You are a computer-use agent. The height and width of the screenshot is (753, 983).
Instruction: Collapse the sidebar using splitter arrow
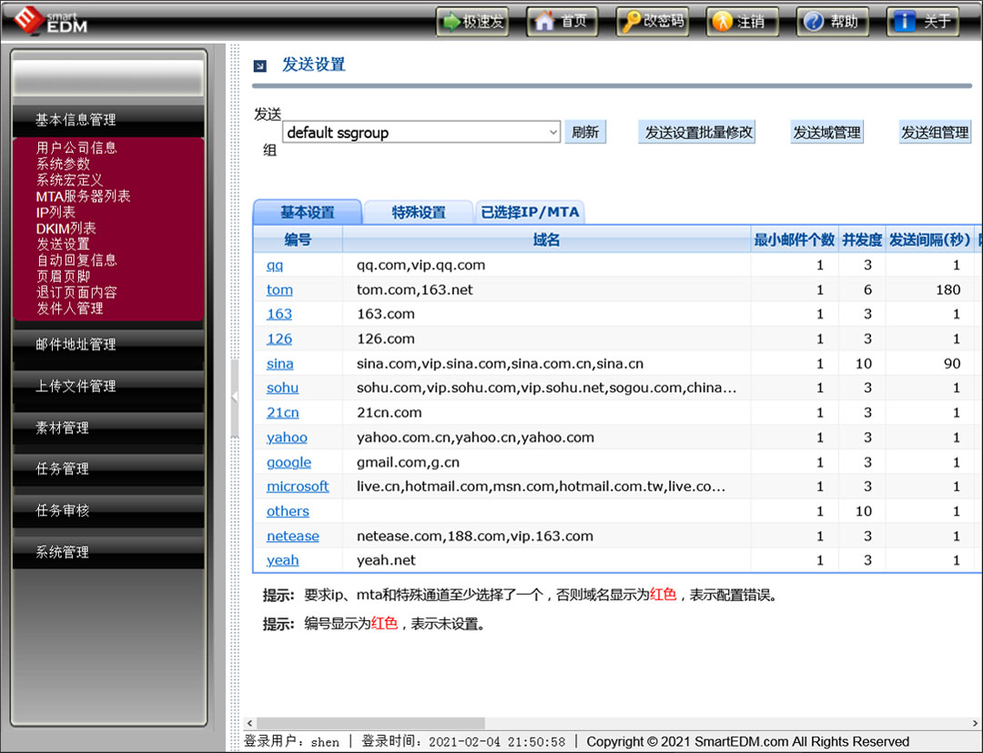click(x=235, y=397)
